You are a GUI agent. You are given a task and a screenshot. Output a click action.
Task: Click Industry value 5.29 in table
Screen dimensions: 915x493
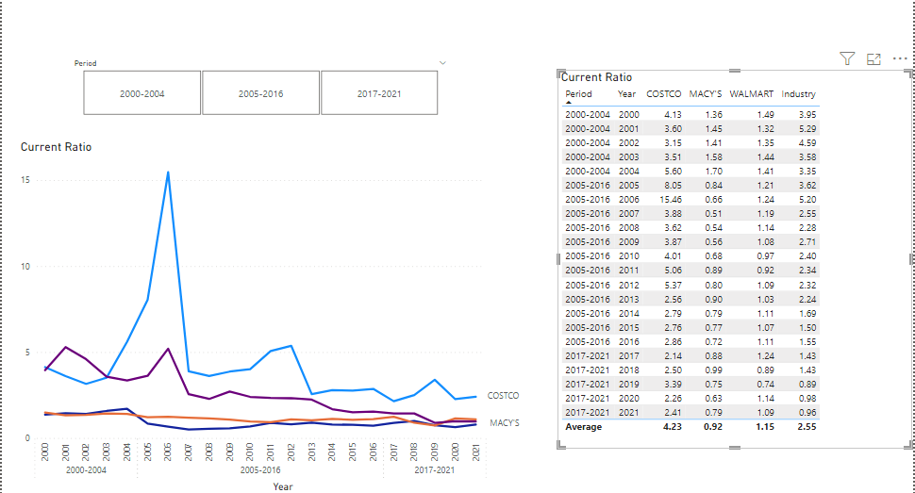[807, 129]
